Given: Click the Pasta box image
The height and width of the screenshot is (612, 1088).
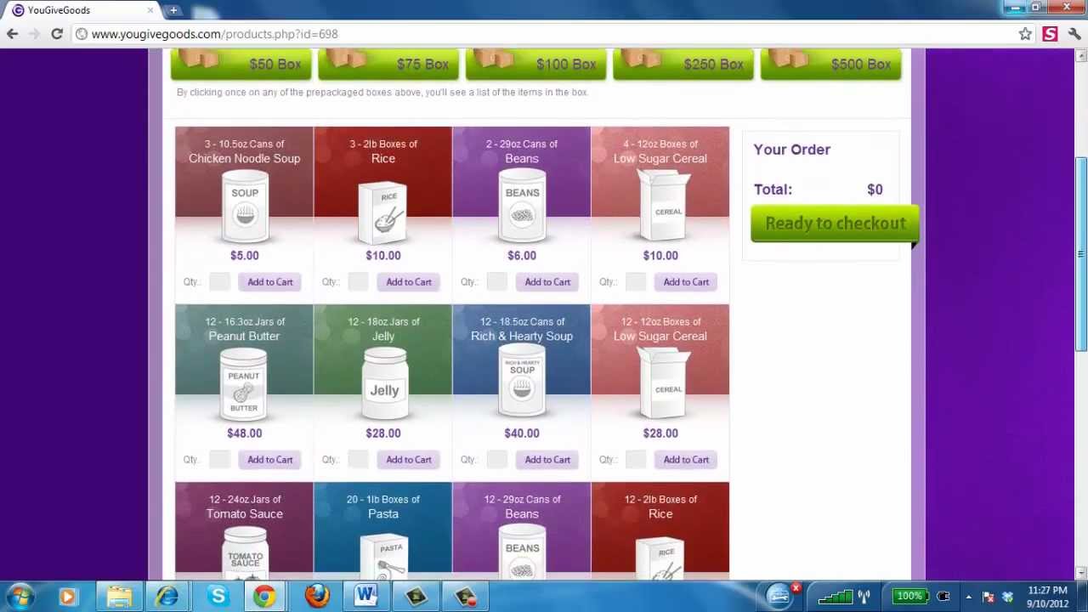Looking at the screenshot, I should pyautogui.click(x=384, y=557).
